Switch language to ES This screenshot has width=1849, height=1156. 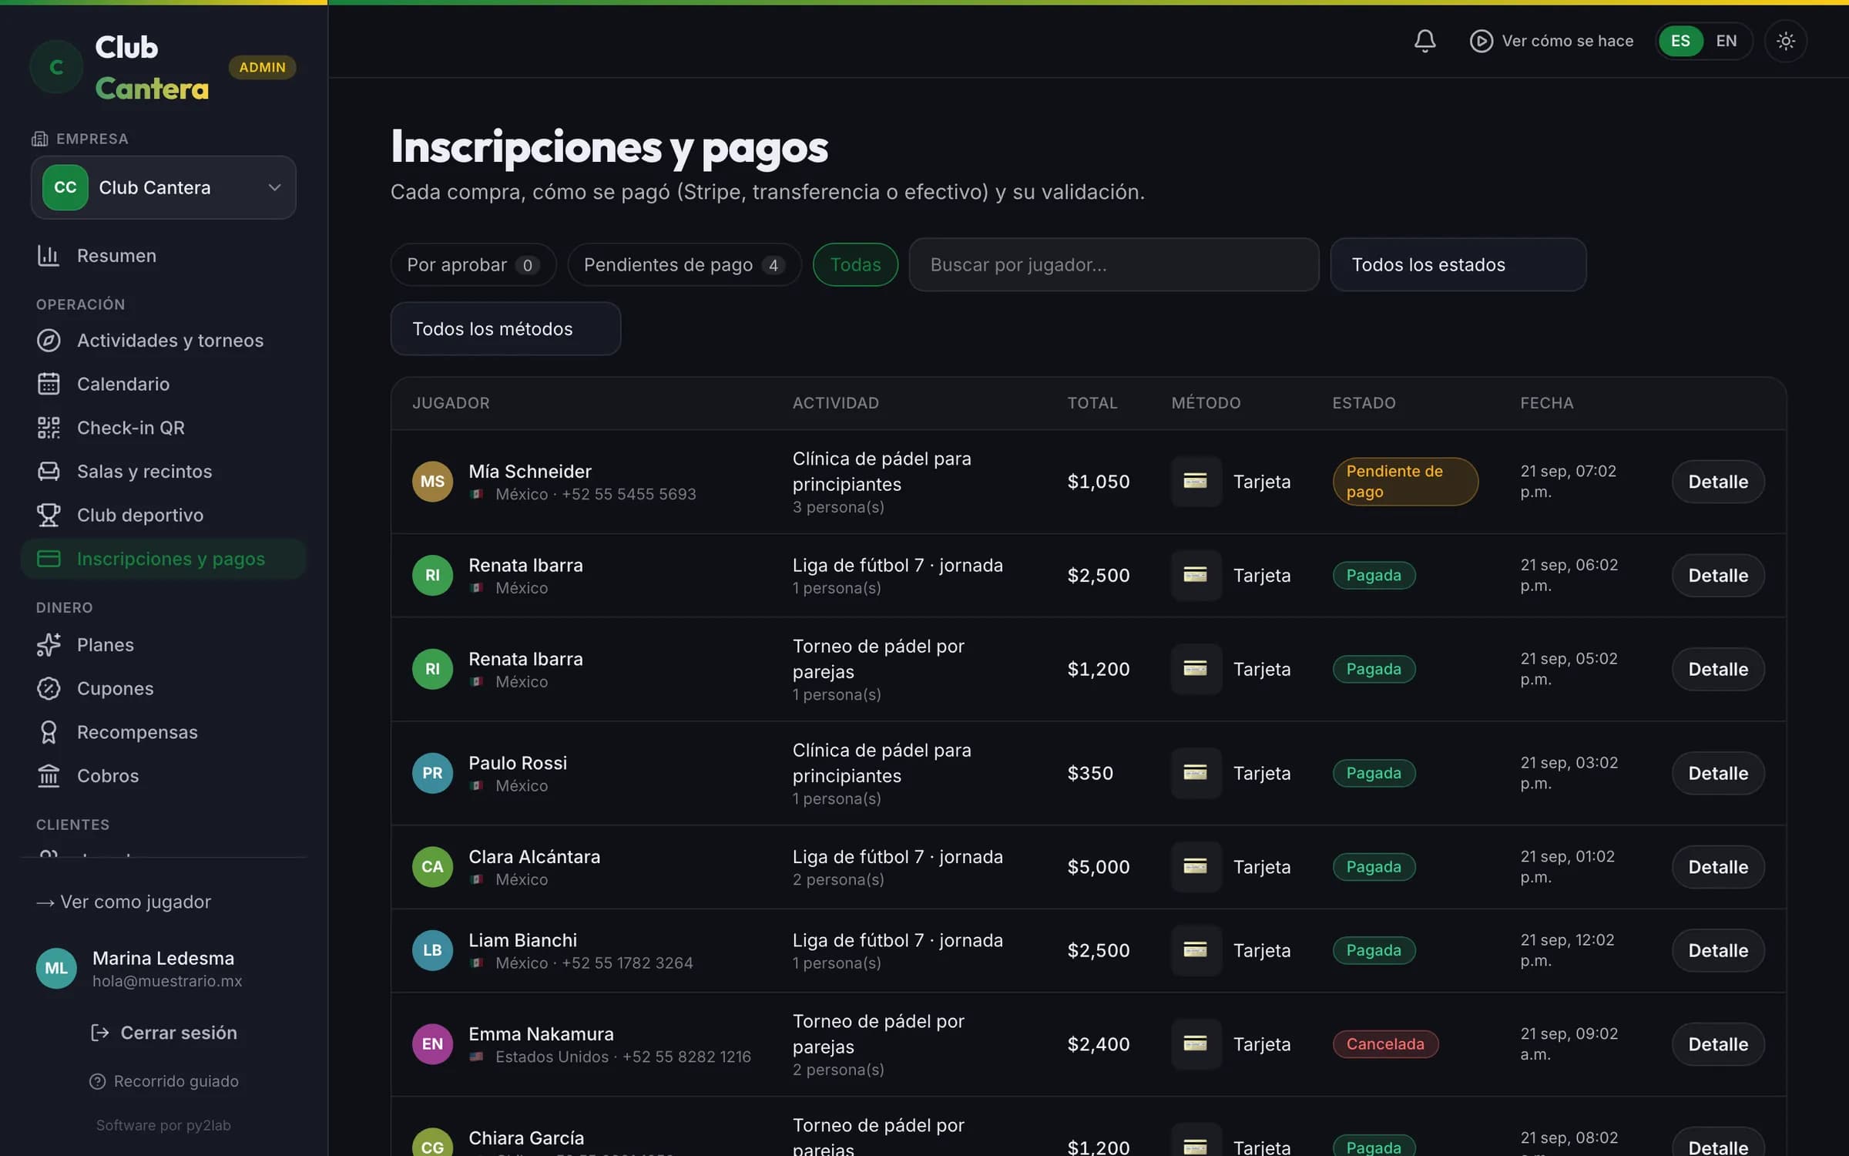pos(1680,41)
